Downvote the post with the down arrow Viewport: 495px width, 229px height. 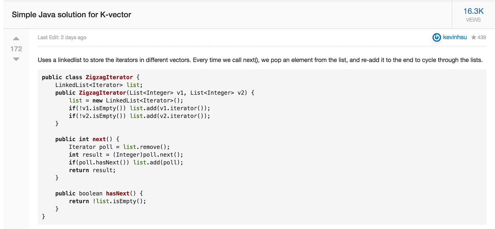(x=16, y=59)
